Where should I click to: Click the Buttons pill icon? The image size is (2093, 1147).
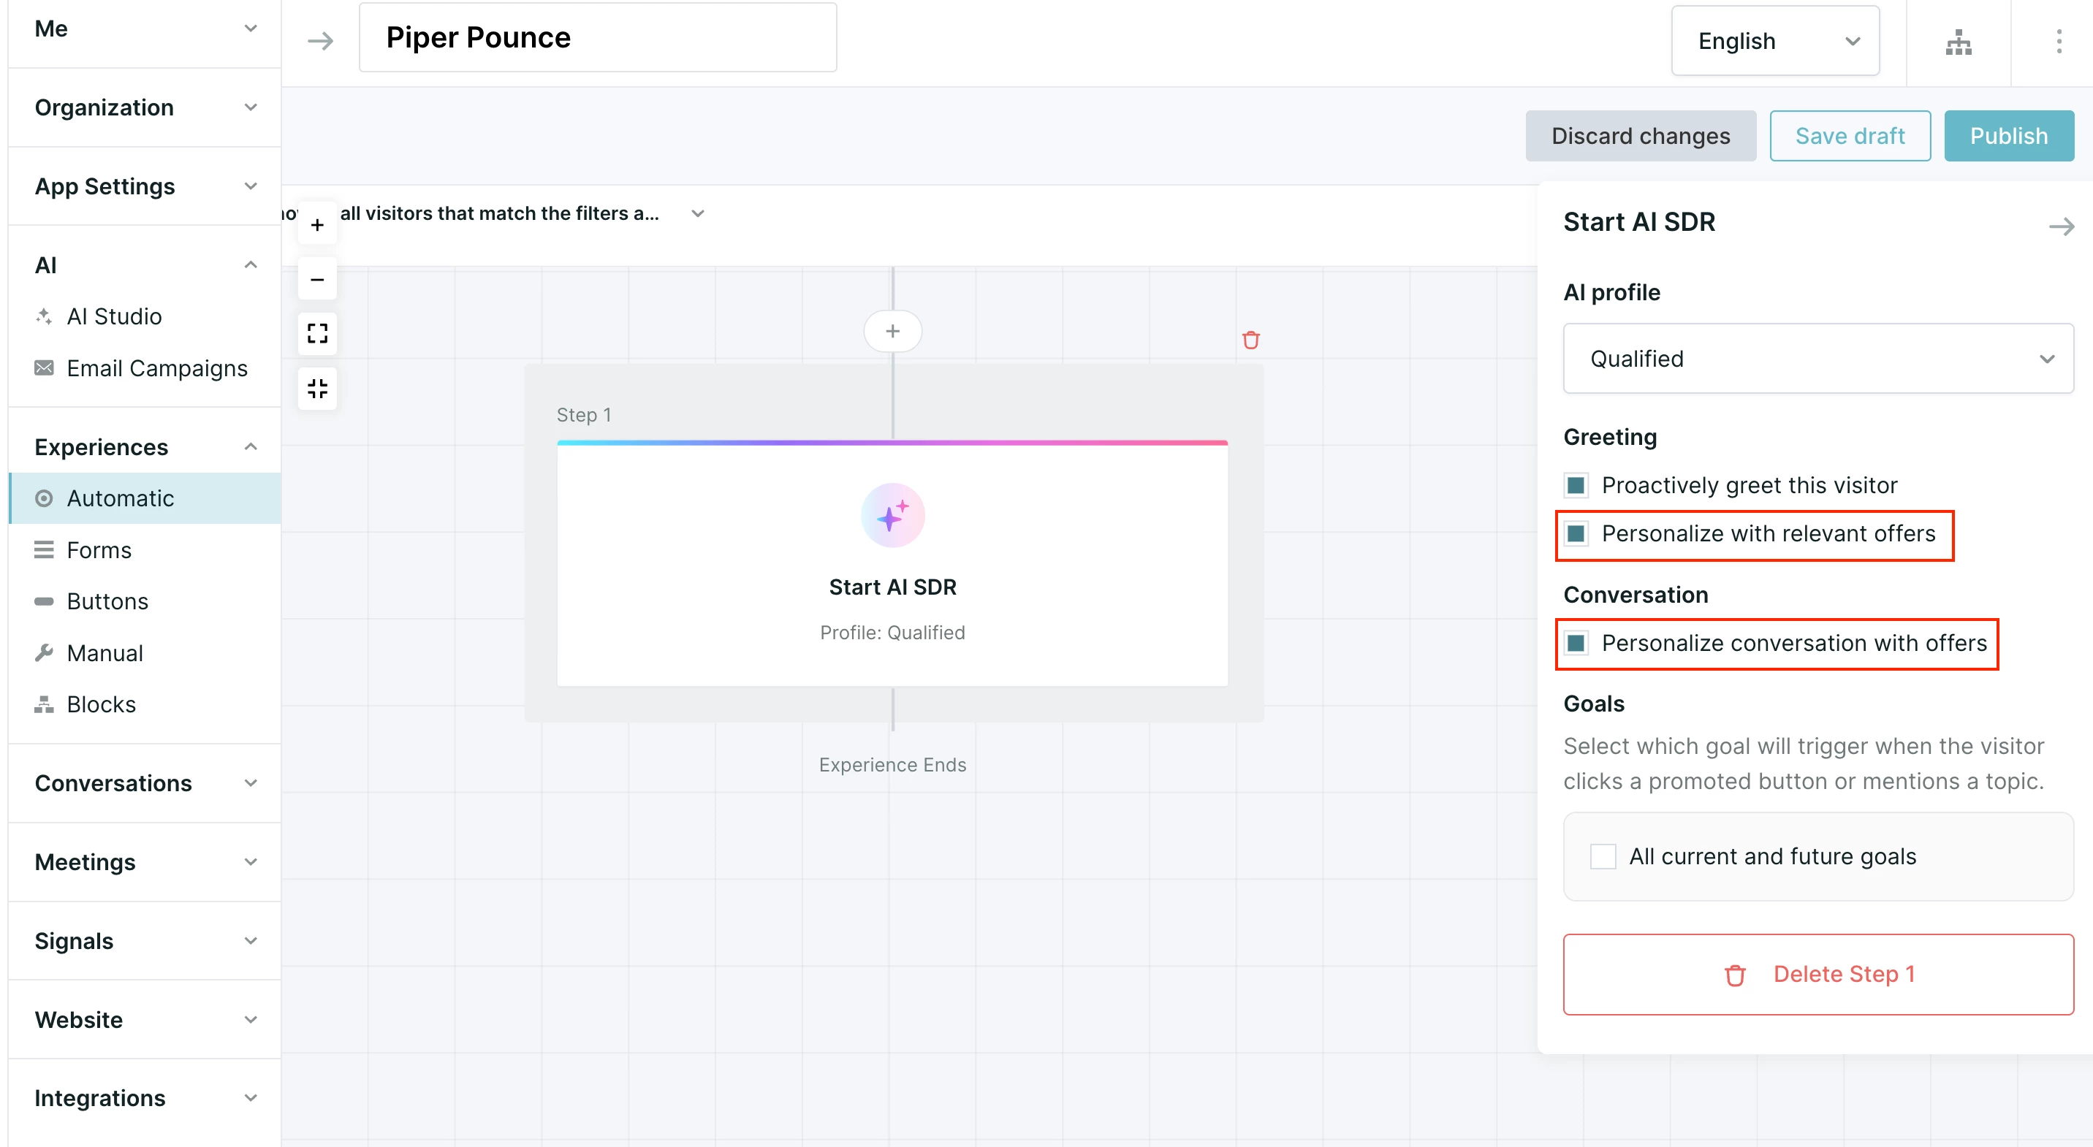[44, 601]
